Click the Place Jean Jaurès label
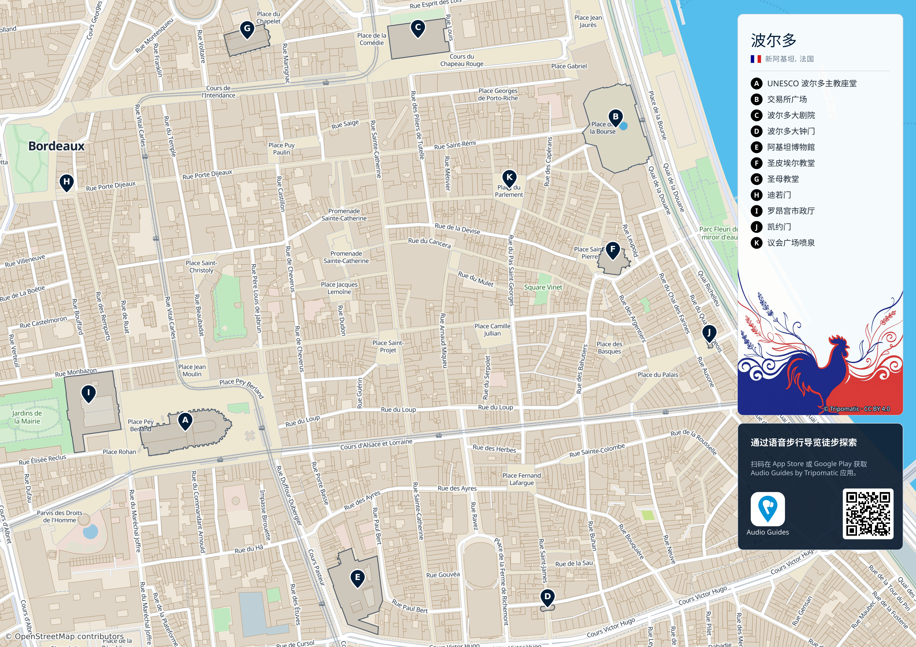916x647 pixels. point(588,21)
